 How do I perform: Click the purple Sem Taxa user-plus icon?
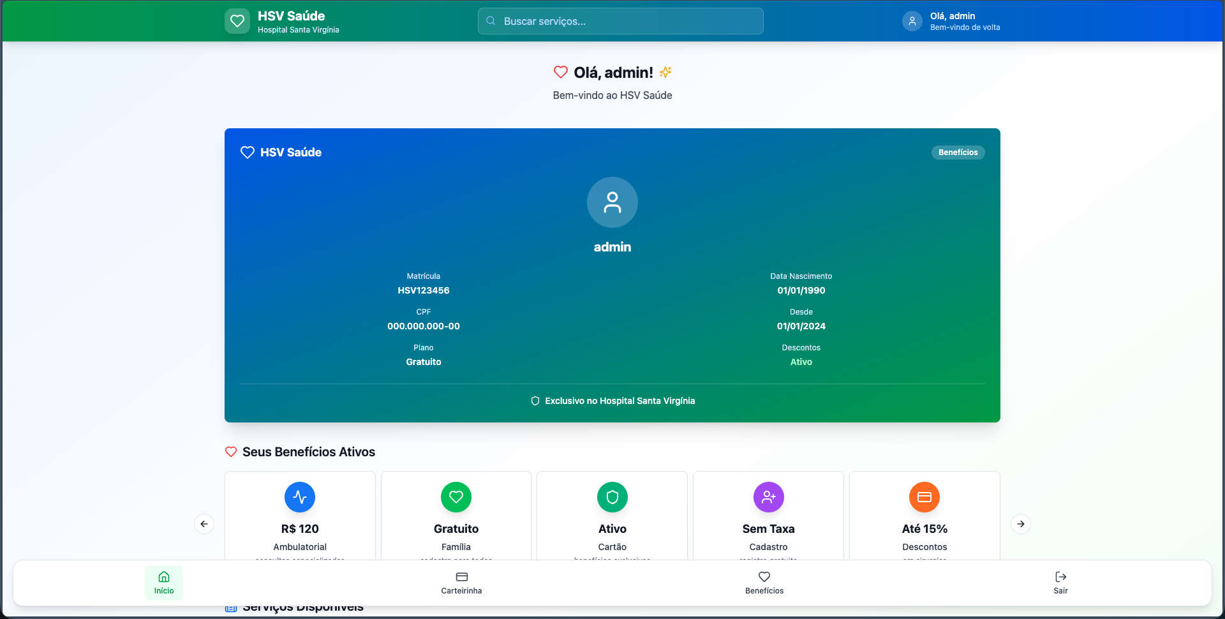(x=768, y=497)
